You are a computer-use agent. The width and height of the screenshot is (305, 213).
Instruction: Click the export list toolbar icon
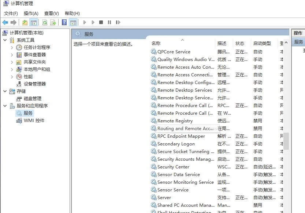(53, 23)
